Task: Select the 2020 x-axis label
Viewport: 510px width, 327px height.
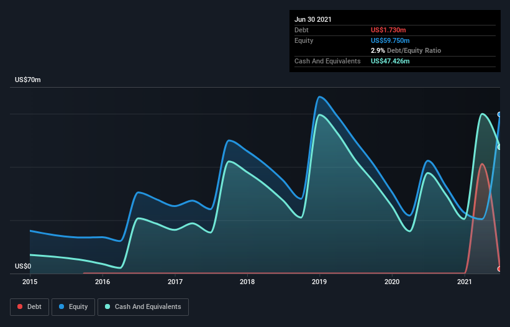Action: click(392, 282)
